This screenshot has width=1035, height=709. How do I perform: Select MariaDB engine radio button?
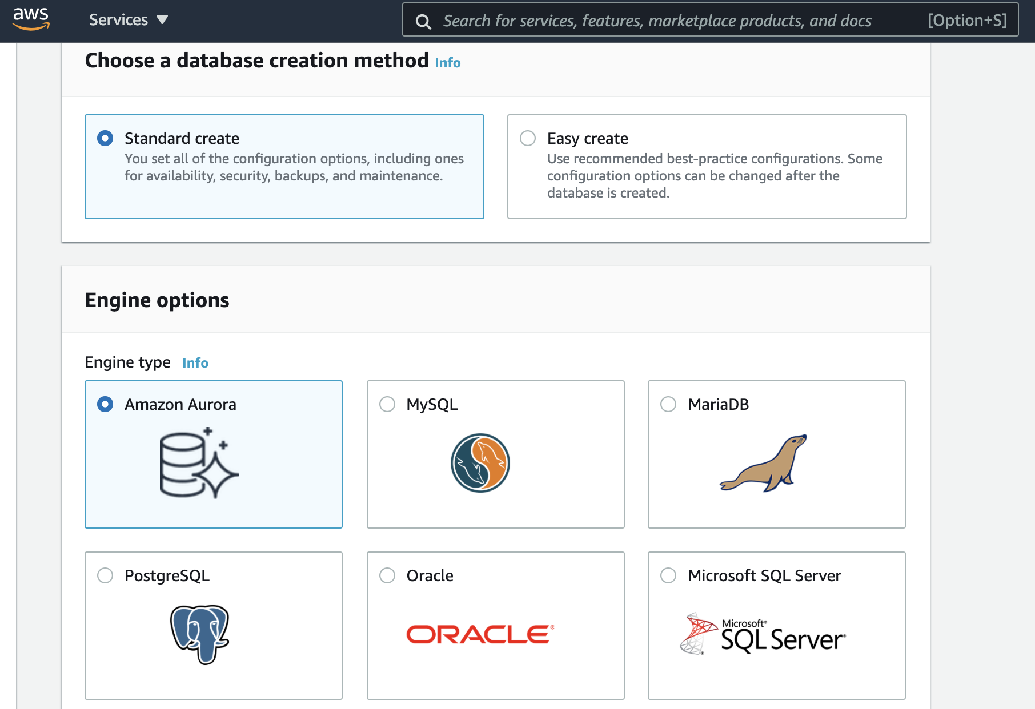(668, 404)
